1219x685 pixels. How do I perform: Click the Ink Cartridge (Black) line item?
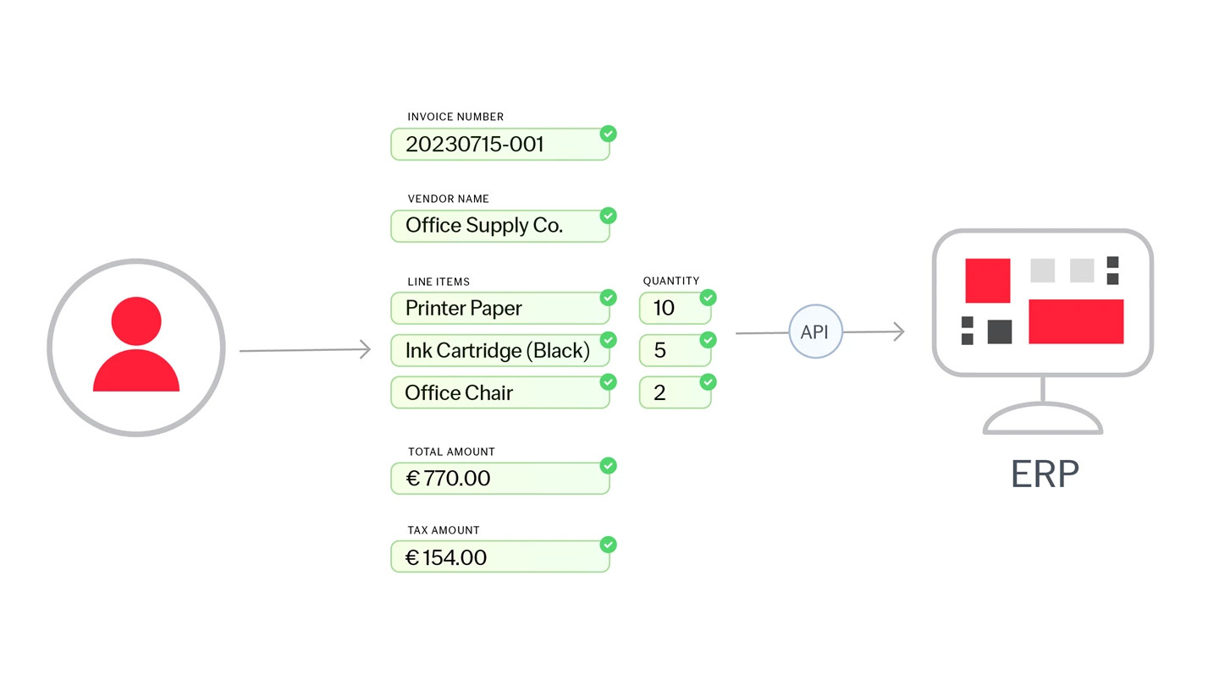point(500,350)
